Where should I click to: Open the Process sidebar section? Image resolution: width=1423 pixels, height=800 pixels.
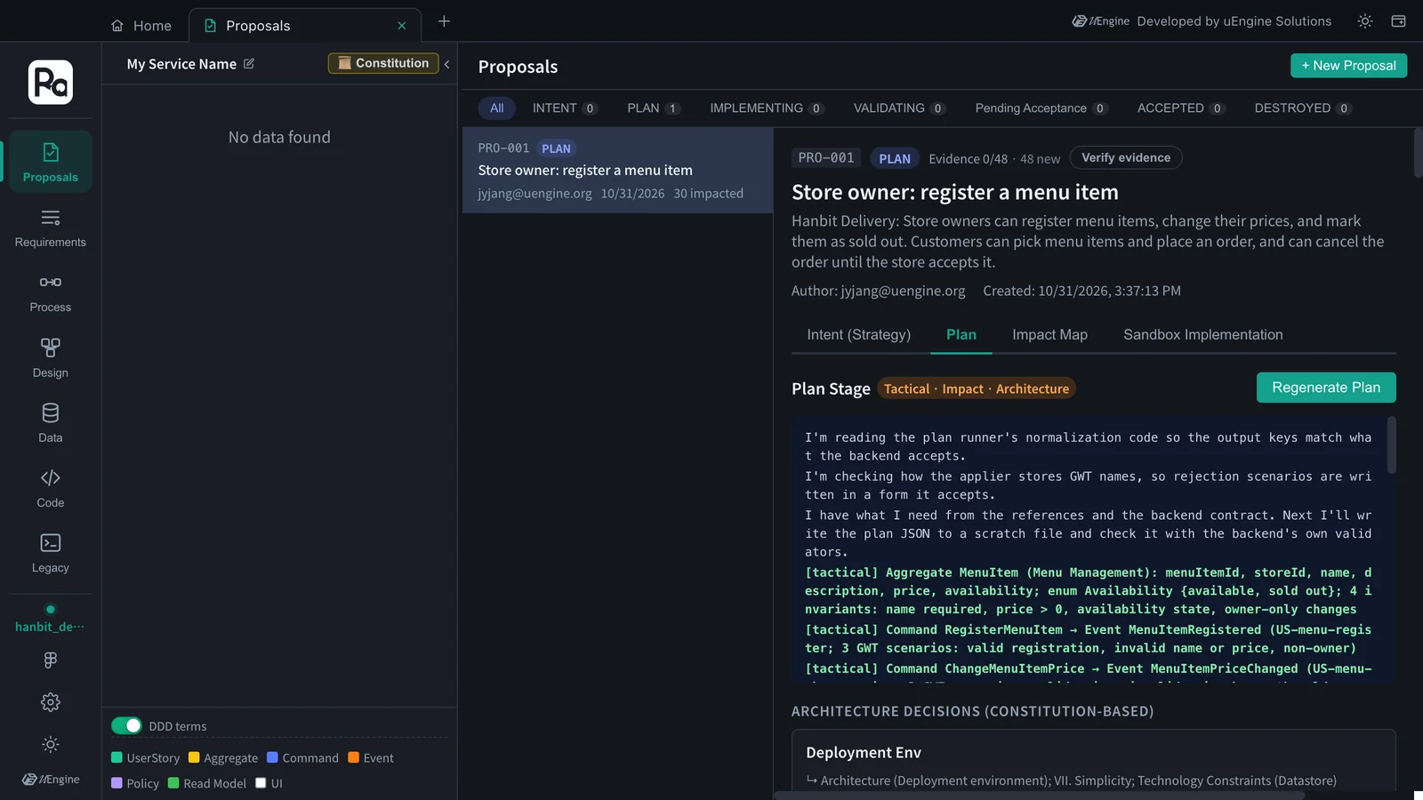click(51, 292)
